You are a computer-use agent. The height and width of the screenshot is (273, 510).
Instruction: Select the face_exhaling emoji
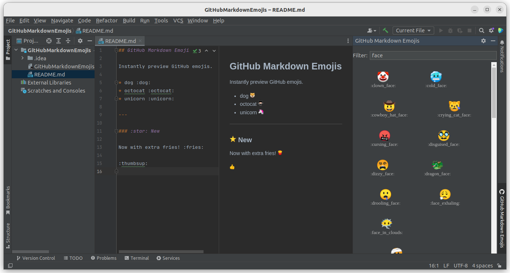[445, 197]
